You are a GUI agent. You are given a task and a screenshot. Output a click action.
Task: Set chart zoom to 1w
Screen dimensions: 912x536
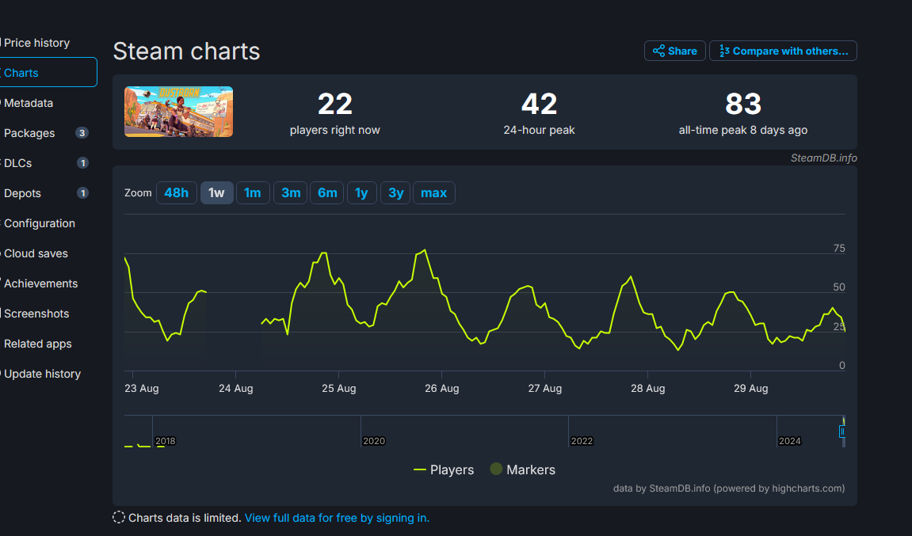[x=216, y=193]
